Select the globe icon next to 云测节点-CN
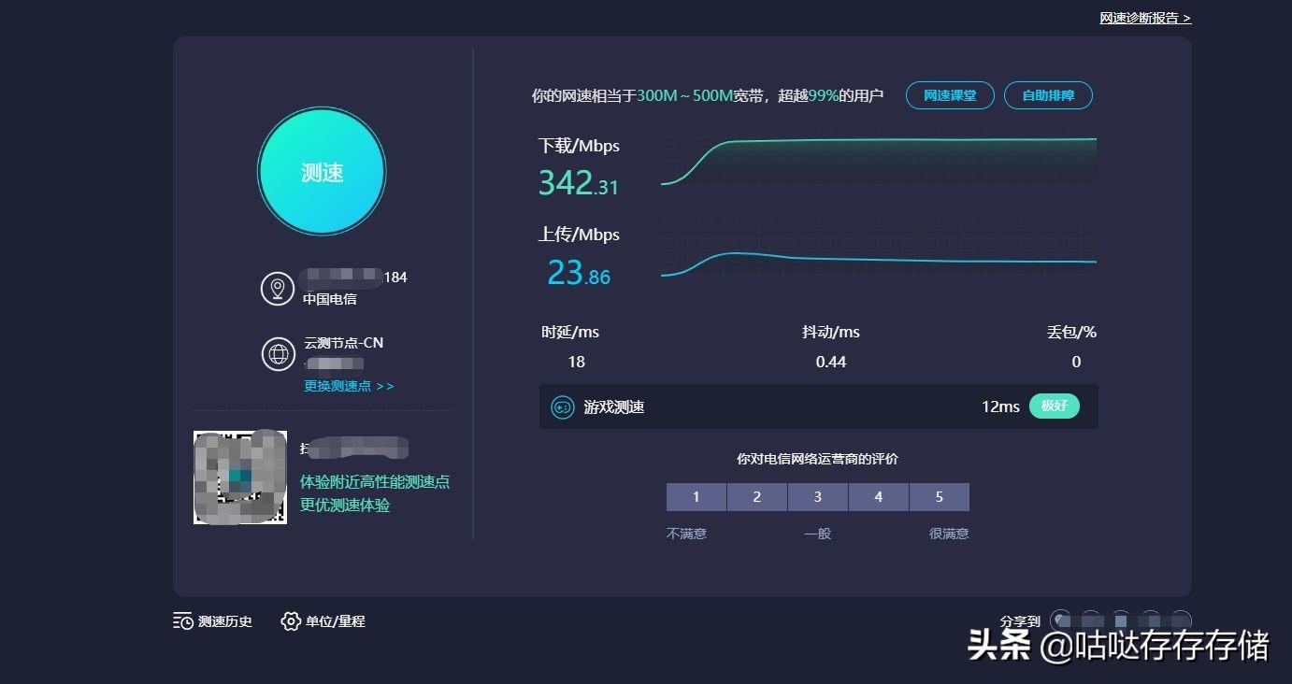This screenshot has height=684, width=1292. (x=278, y=354)
